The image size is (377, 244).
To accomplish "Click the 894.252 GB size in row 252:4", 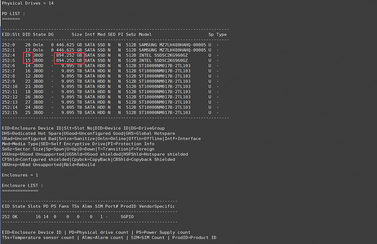I will pyautogui.click(x=69, y=55).
